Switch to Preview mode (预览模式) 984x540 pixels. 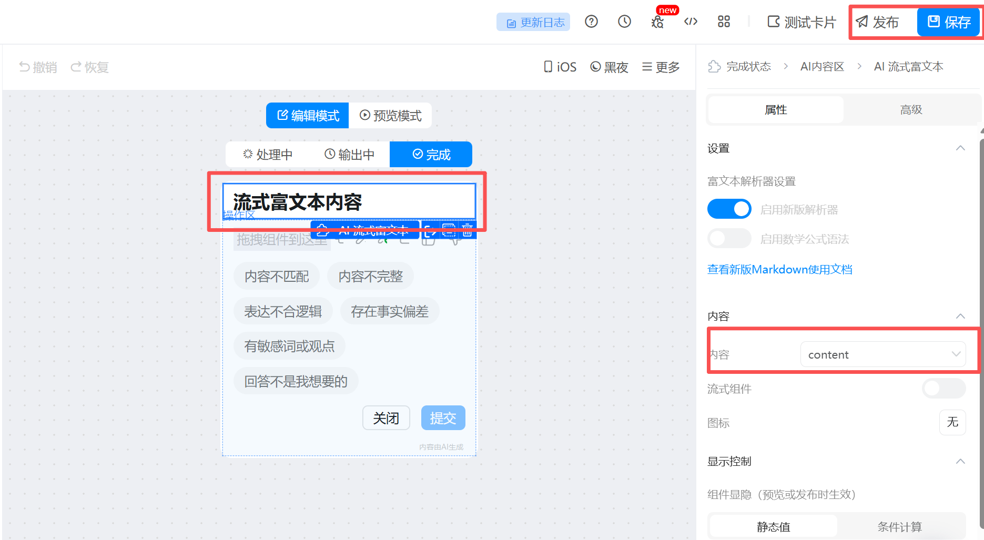(390, 116)
